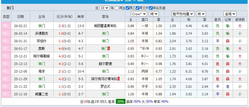Click the 荷乙 tag in the 25-12-06 row
Screen dimensions: 249x107
pos(6,72)
